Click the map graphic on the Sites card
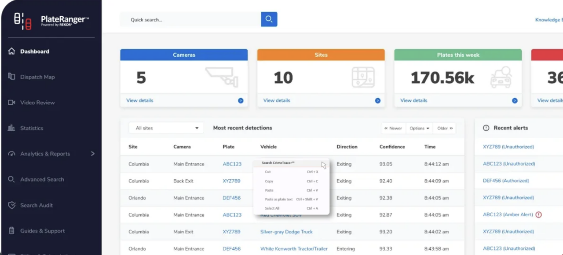The height and width of the screenshot is (255, 563). 363,77
